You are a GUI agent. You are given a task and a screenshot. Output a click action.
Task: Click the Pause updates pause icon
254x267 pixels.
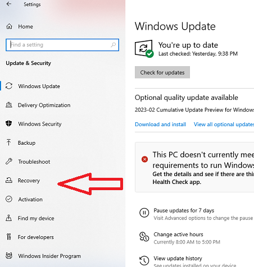pos(144,213)
